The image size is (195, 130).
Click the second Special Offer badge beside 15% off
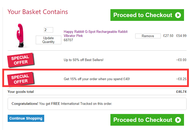(x=20, y=79)
